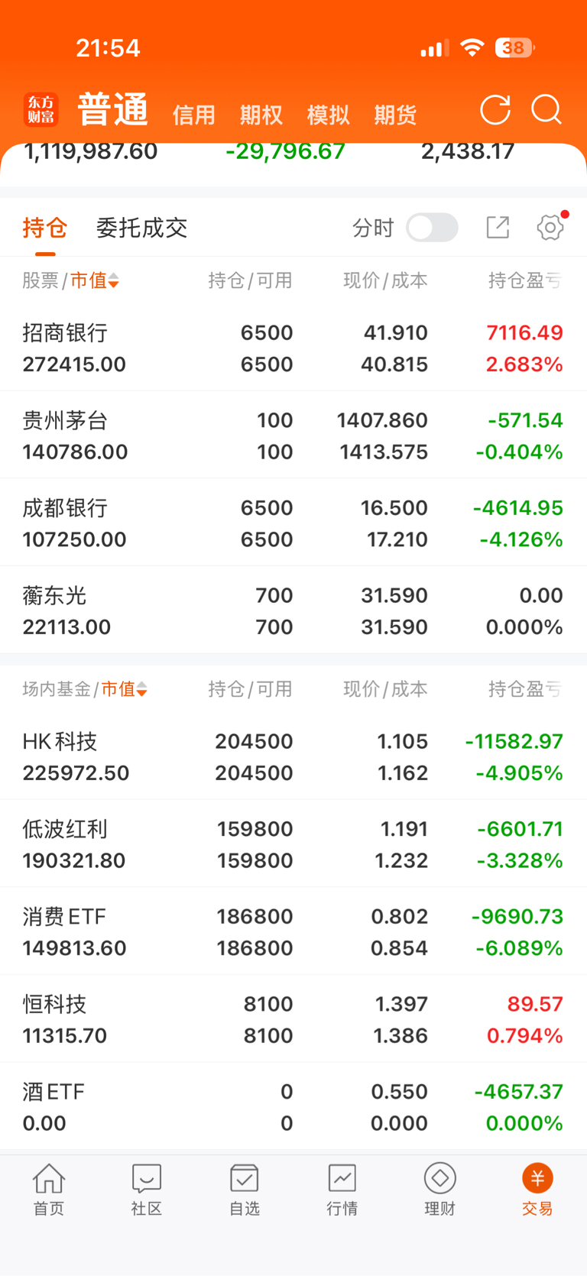Go to 首页 home icon
The height and width of the screenshot is (1276, 587).
[49, 1189]
